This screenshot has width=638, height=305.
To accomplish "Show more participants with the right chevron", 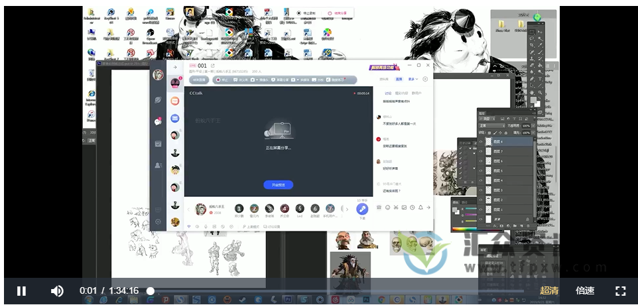I will coord(347,209).
